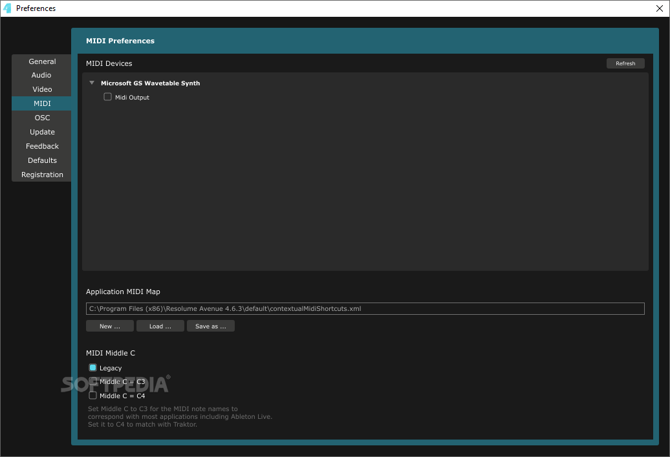The width and height of the screenshot is (670, 457).
Task: Load an existing MIDI map file
Action: pyautogui.click(x=160, y=326)
